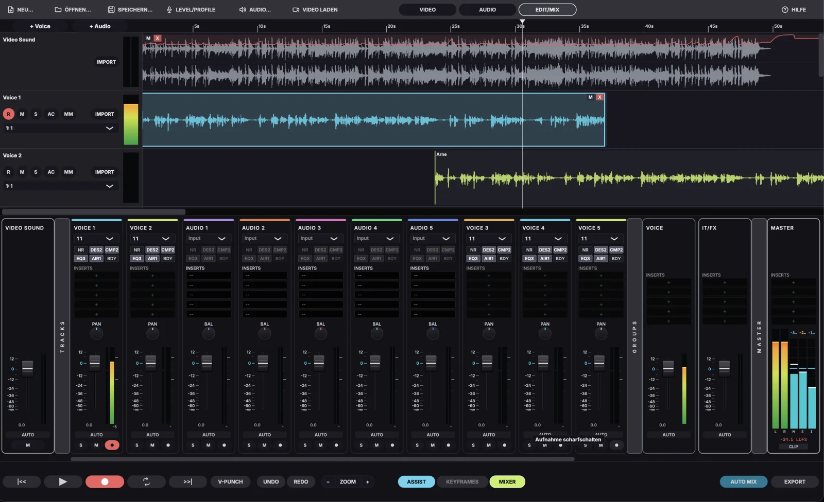
Task: Click the VOICE 1 PAN knob
Action: click(x=96, y=334)
